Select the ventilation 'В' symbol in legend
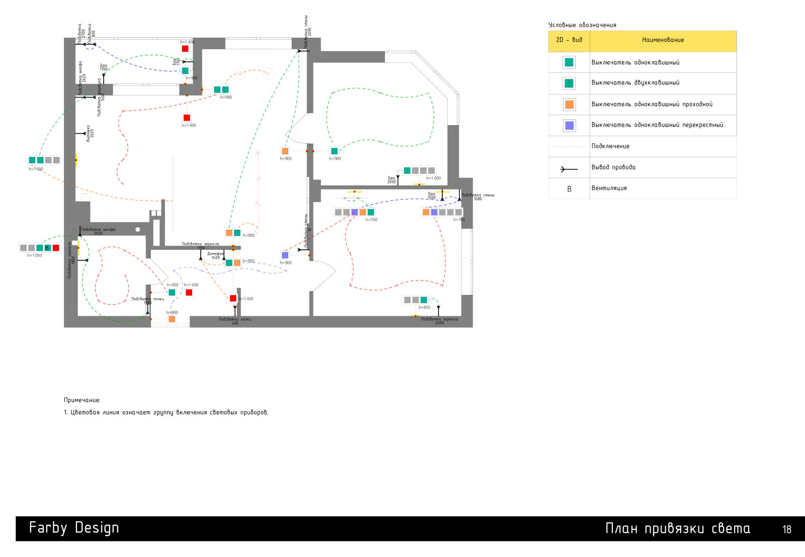Screen dimensions: 805x557 [x=569, y=189]
